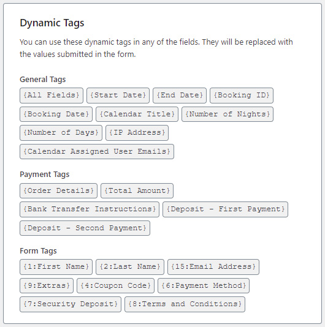This screenshot has width=325, height=327.
Task: Select {Calendar Assigned User Emails} tag
Action: tap(97, 152)
